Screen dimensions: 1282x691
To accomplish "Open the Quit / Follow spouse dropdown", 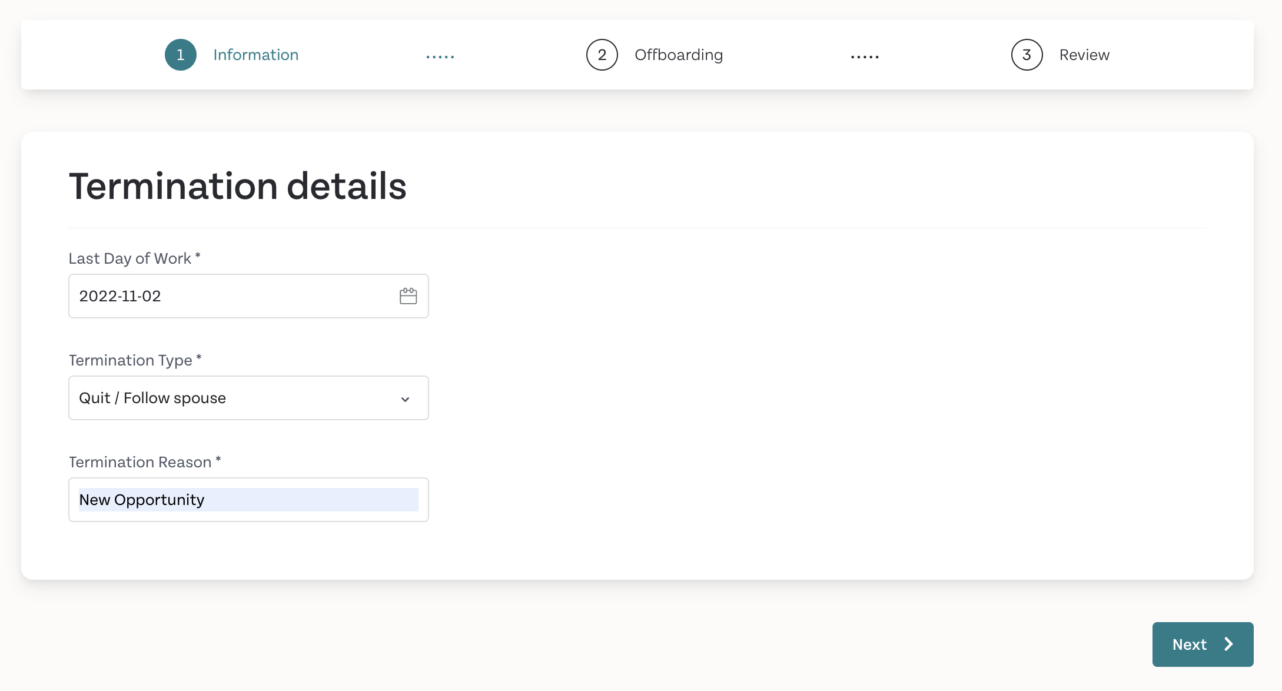I will tap(248, 398).
